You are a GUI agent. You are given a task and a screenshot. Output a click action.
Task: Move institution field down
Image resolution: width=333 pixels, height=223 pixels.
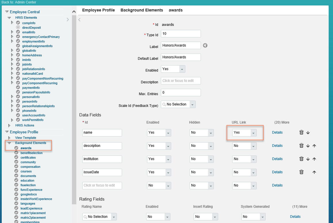(308, 159)
